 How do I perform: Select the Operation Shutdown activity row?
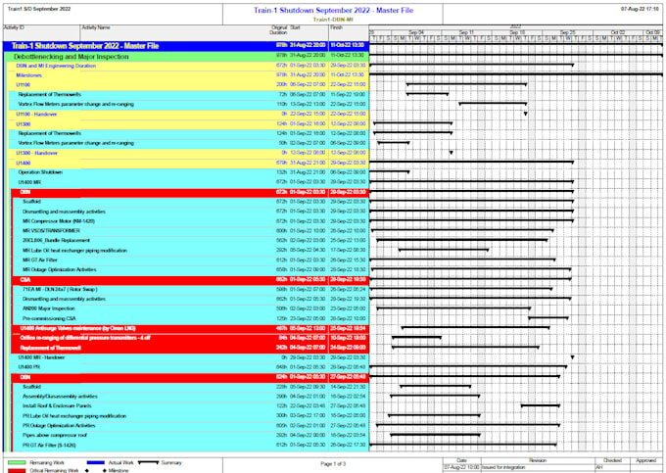189,172
